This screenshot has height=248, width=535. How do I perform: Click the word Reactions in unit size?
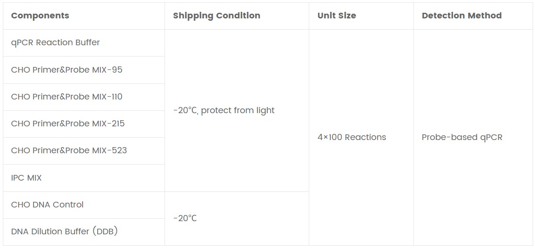pyautogui.click(x=365, y=138)
